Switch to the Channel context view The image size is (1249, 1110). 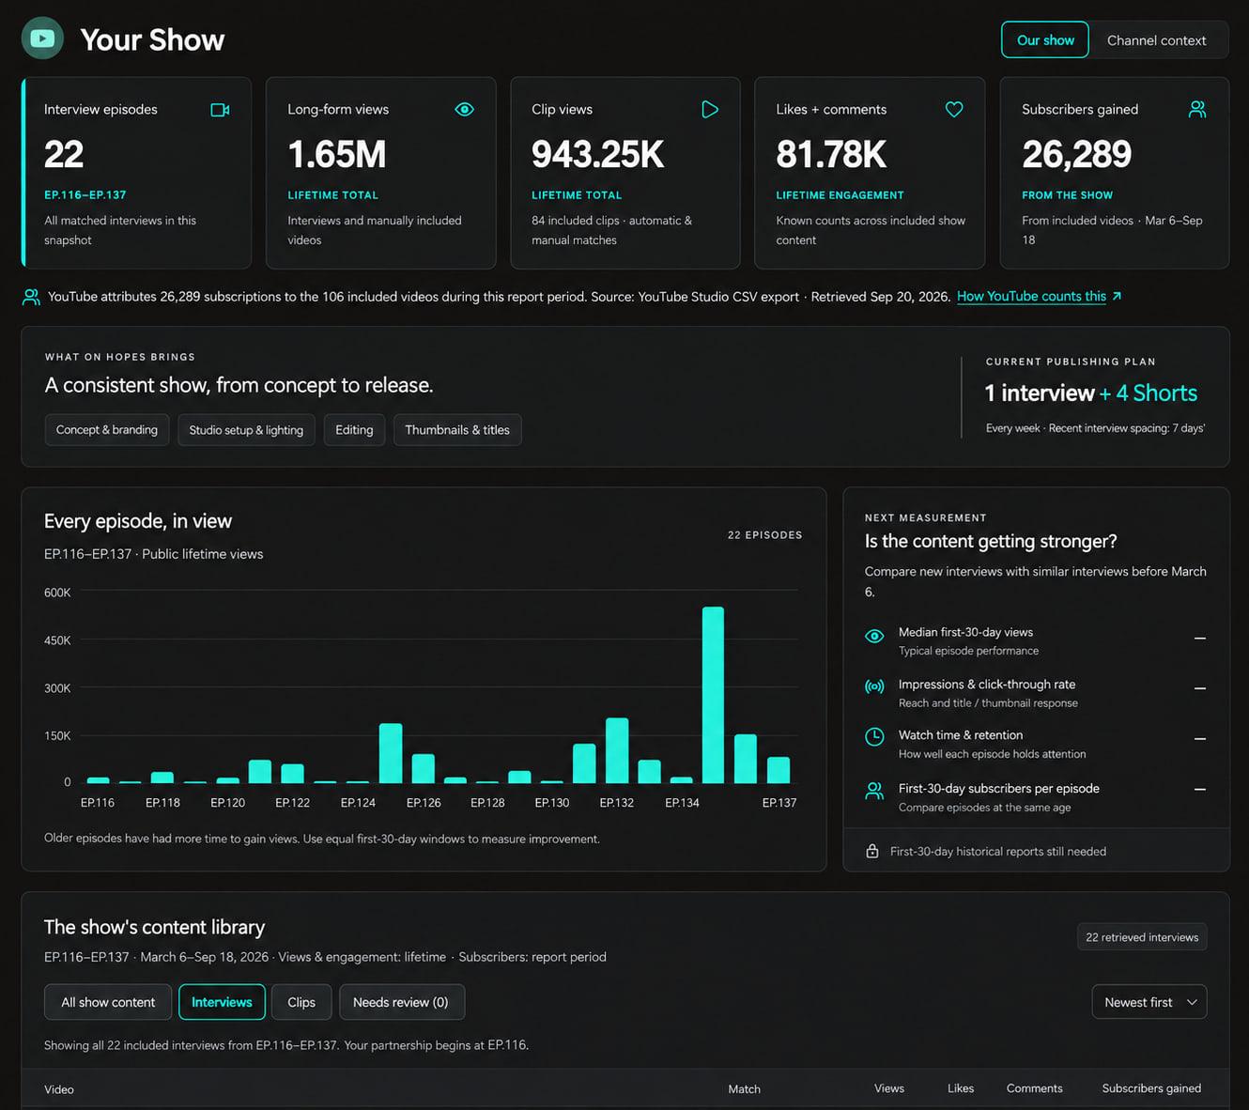(1156, 40)
